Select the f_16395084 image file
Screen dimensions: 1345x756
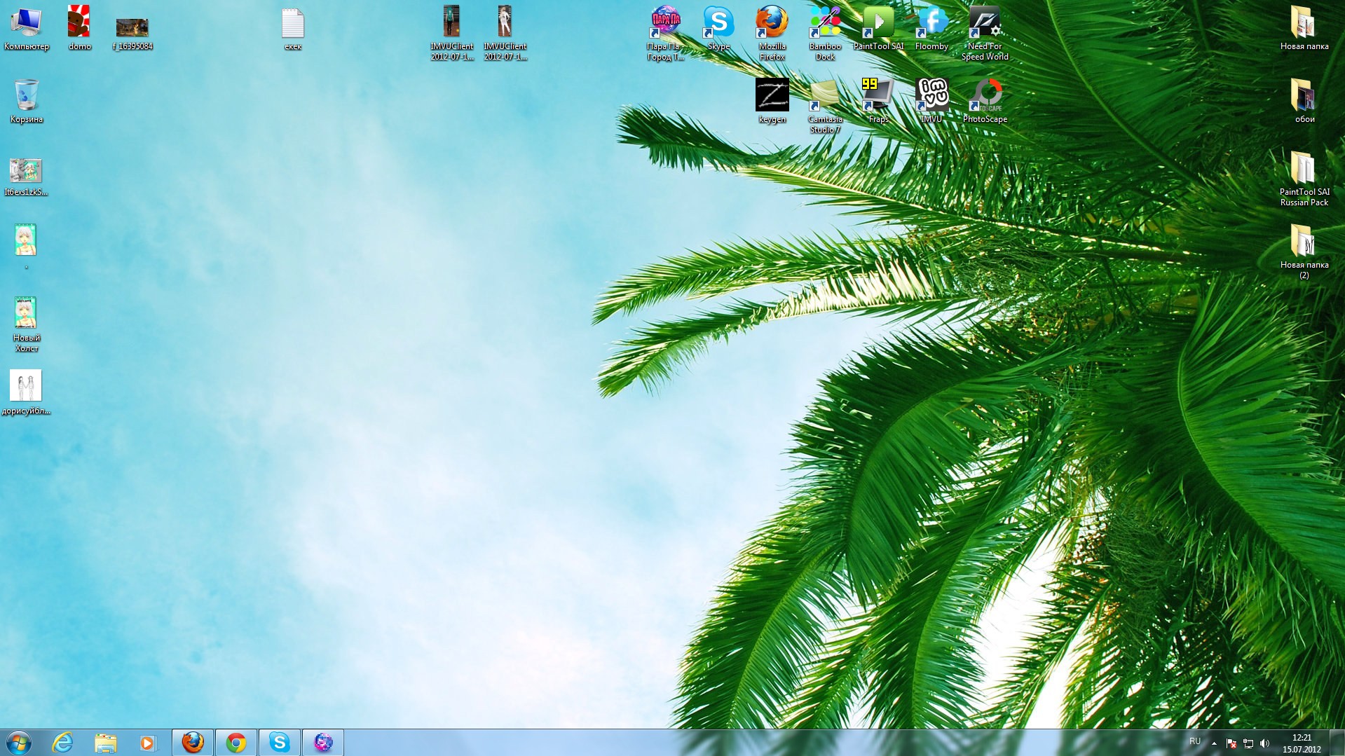pos(132,34)
